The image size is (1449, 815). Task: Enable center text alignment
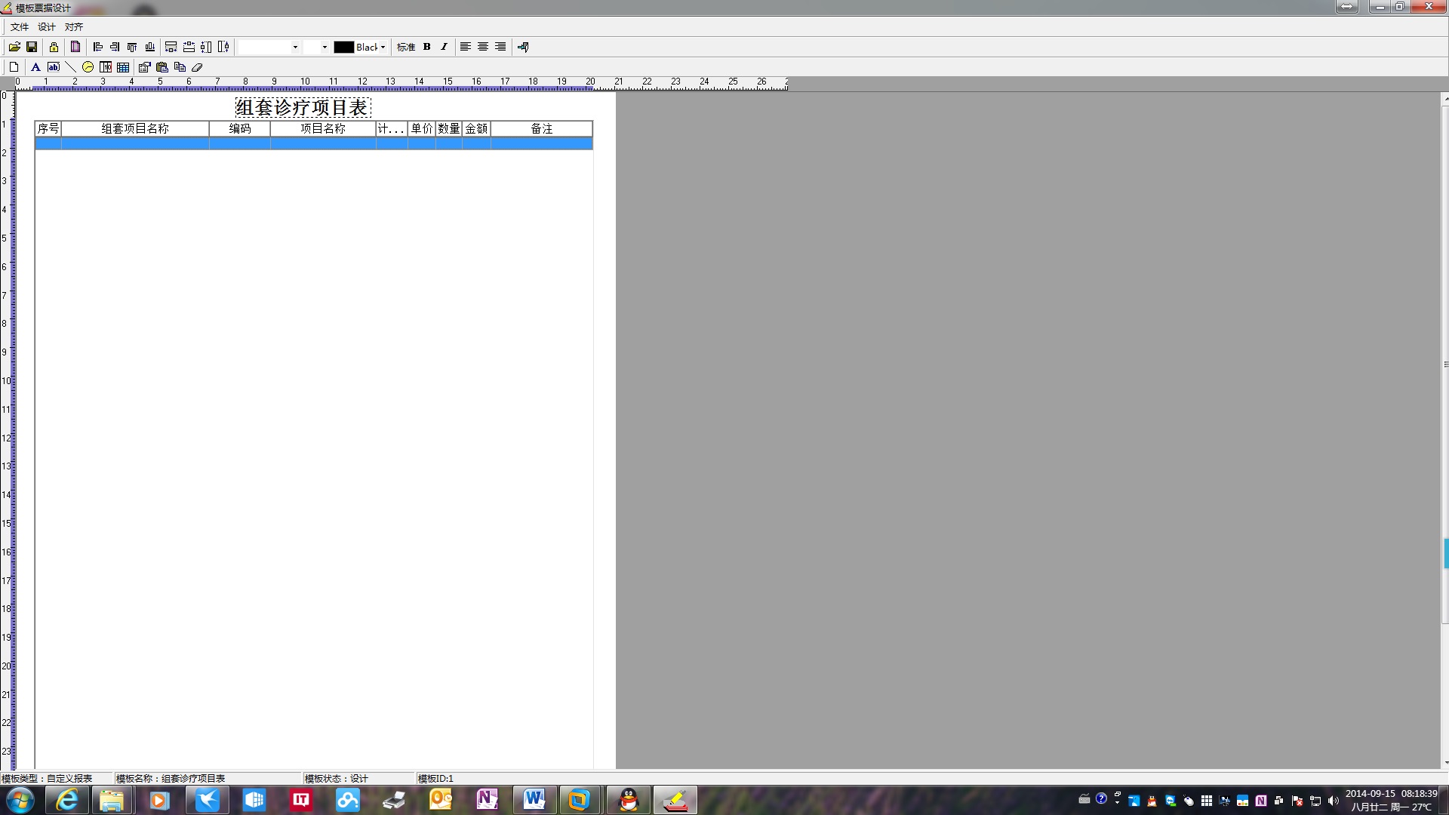[x=483, y=47]
